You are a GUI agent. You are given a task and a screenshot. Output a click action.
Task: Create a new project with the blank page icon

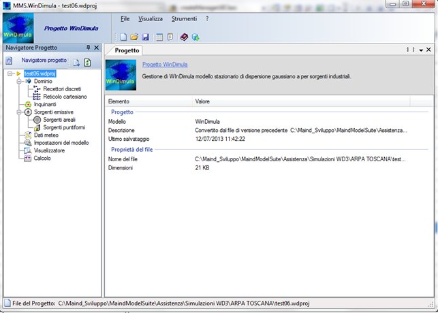click(x=123, y=37)
